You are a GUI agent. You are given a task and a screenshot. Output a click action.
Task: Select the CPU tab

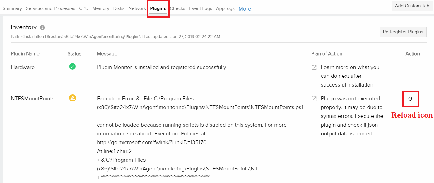84,8
